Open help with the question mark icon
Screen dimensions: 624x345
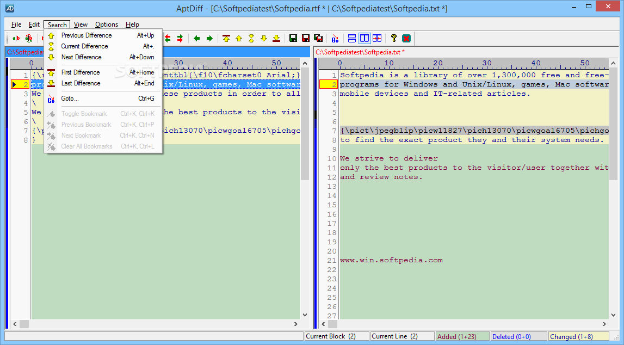(x=393, y=38)
